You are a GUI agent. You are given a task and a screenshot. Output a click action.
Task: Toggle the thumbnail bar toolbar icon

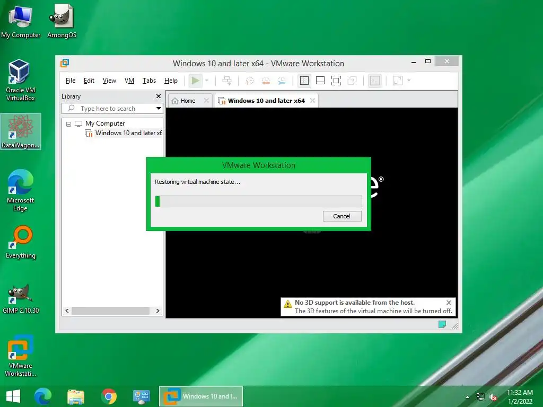320,81
